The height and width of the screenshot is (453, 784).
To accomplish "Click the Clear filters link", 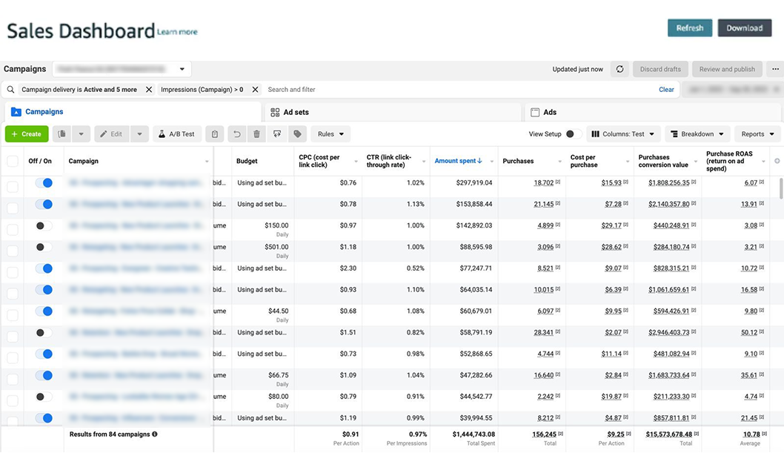I will 666,90.
